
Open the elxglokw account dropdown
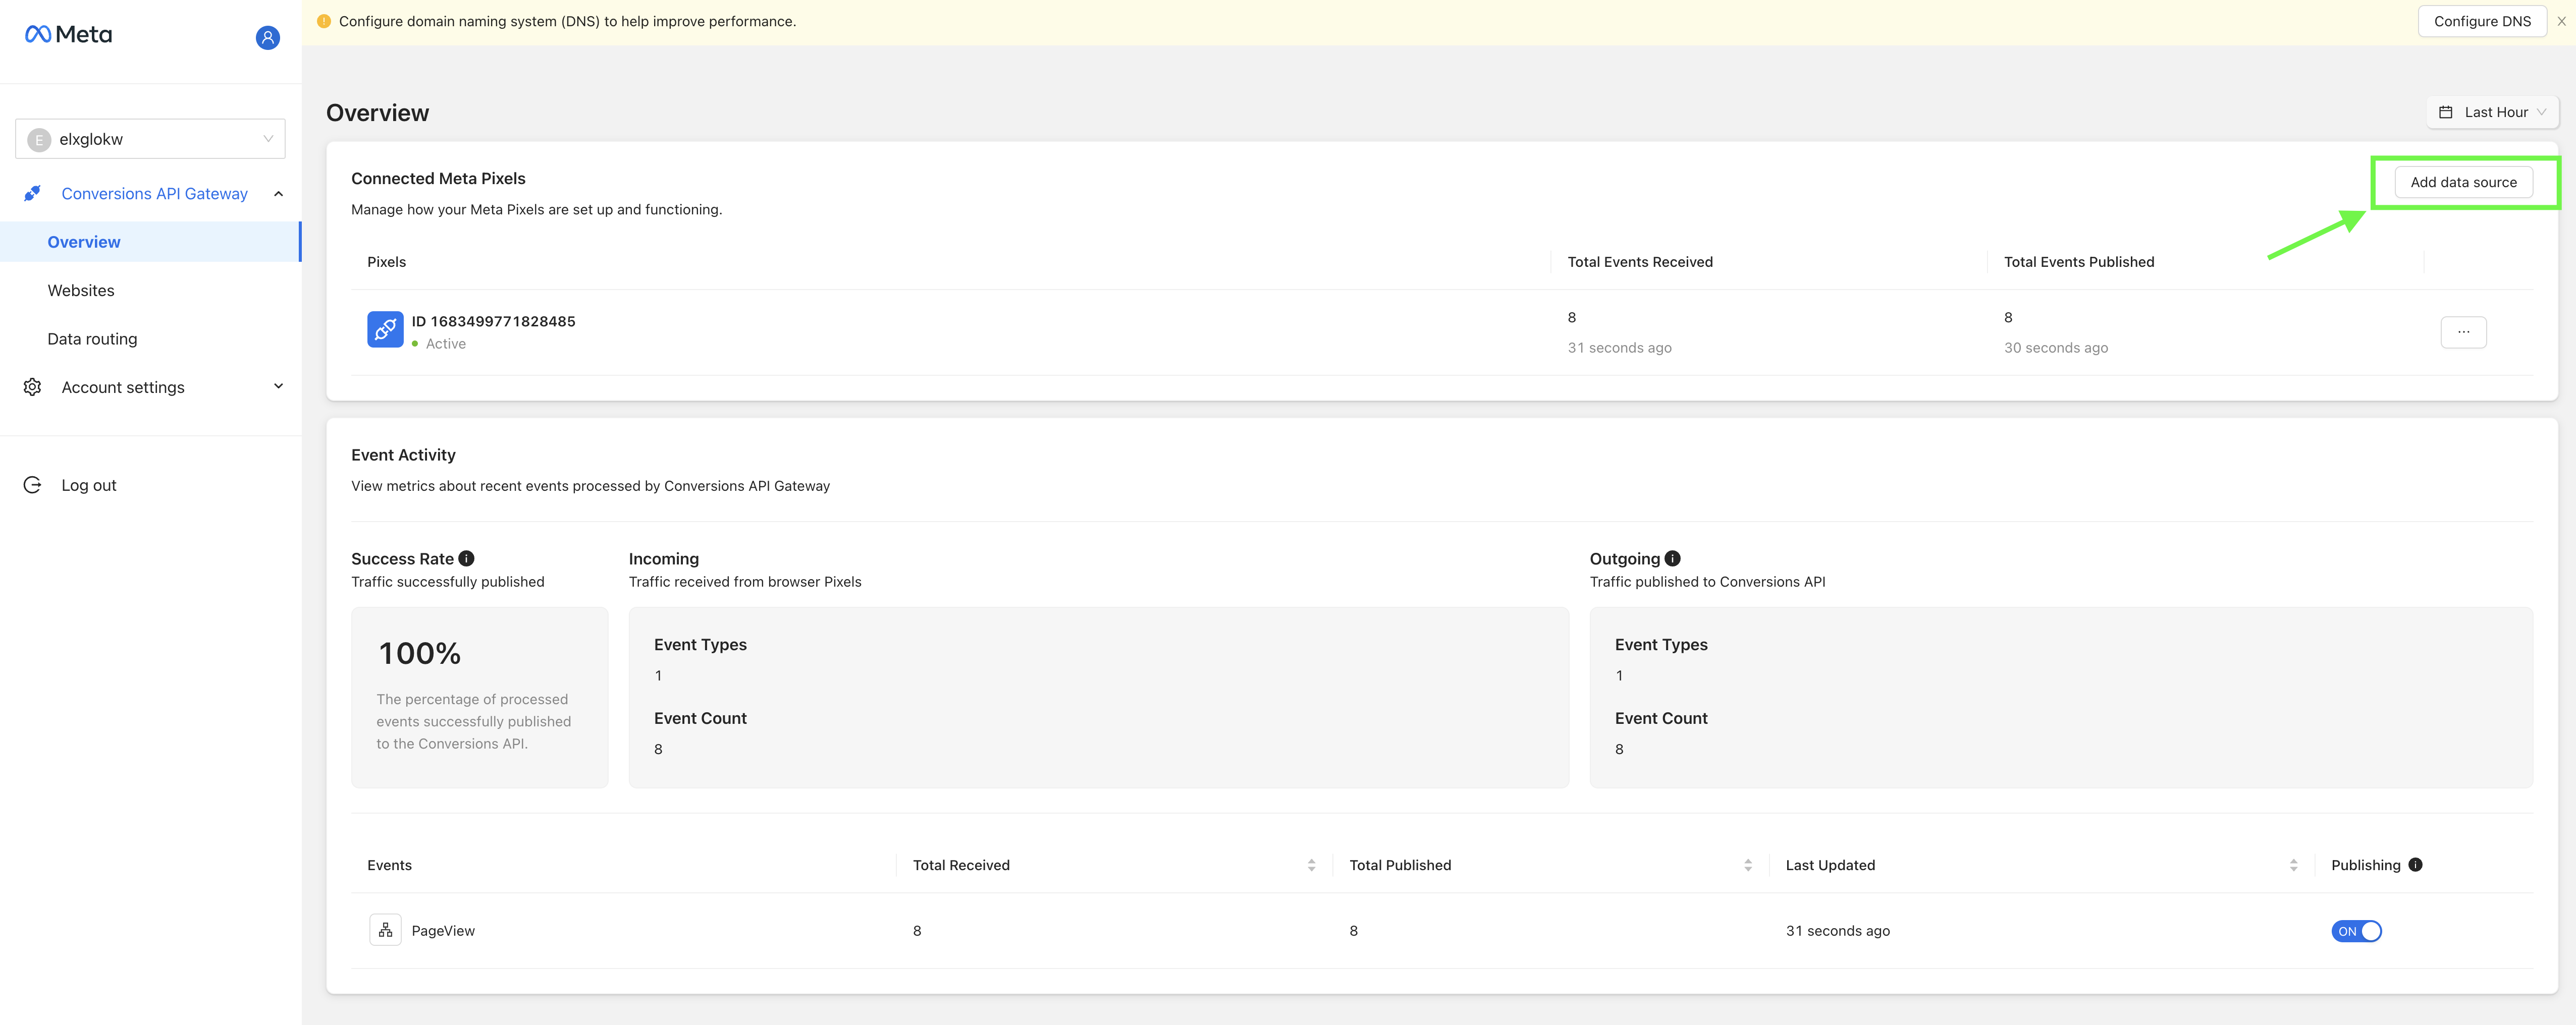click(x=150, y=139)
